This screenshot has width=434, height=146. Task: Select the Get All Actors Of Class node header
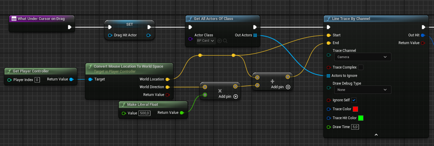[213, 19]
